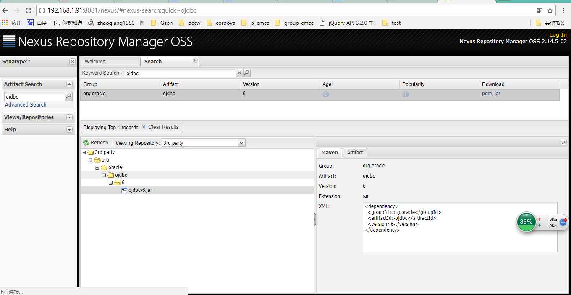Screen dimensions: 571x295
Task: Collapse the oracle folder node
Action: point(97,168)
